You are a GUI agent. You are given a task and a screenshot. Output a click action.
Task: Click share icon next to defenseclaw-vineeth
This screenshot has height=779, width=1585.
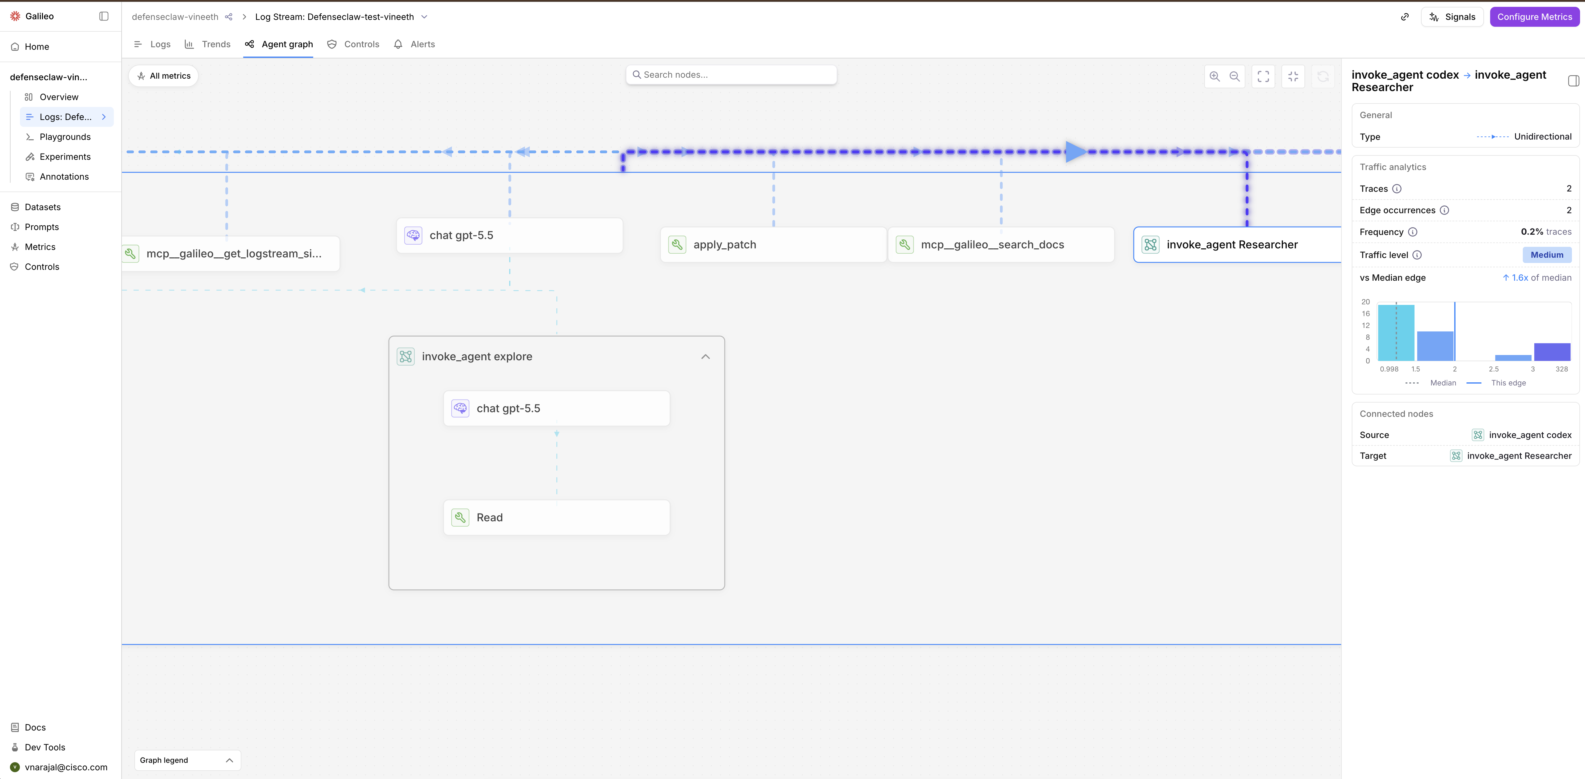229,17
